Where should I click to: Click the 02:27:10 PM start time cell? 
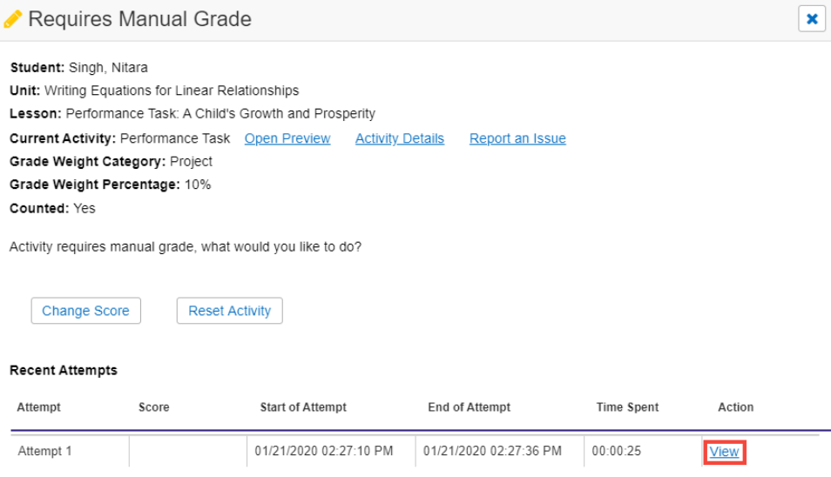(324, 452)
